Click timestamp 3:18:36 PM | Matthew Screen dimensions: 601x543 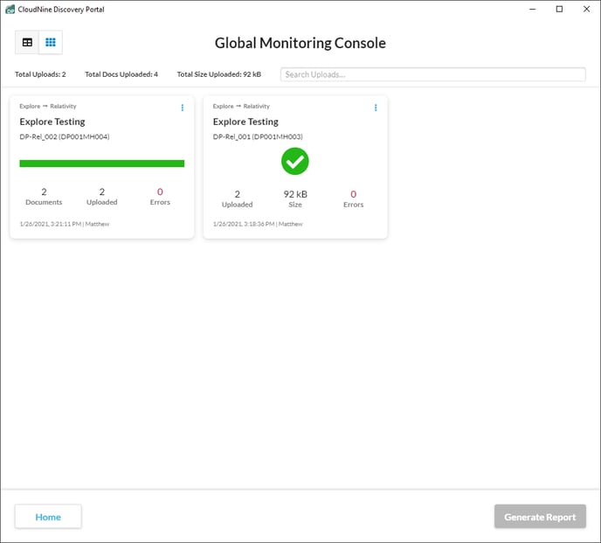click(x=258, y=224)
